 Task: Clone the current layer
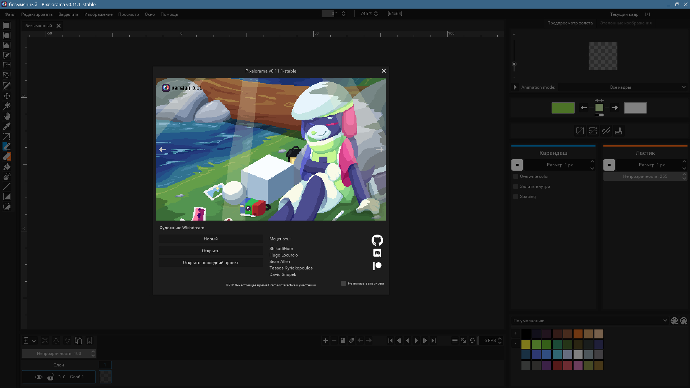(x=78, y=341)
